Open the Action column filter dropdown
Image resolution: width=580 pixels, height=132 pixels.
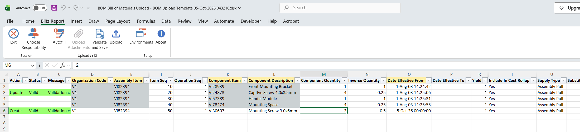coord(25,80)
